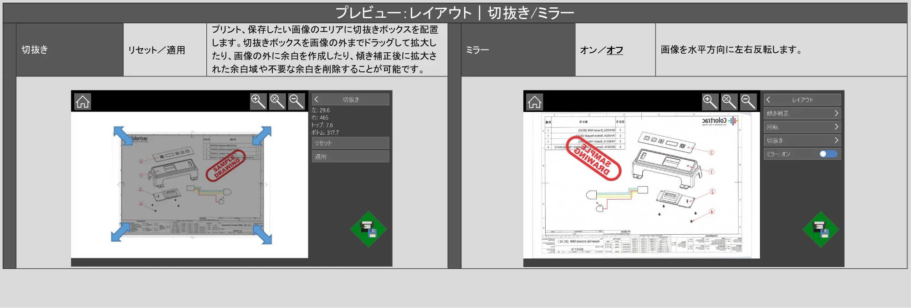Click the 右: 465 value
911x308 pixels.
point(320,117)
